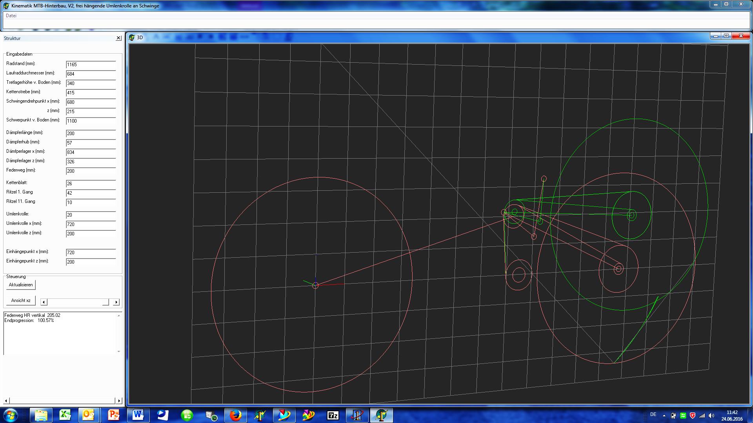This screenshot has width=753, height=423.
Task: Click output box scroll-down arrow
Action: [x=119, y=351]
